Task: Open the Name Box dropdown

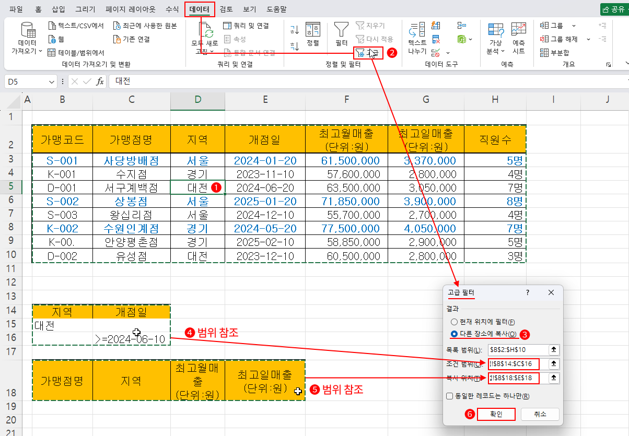Action: point(52,81)
